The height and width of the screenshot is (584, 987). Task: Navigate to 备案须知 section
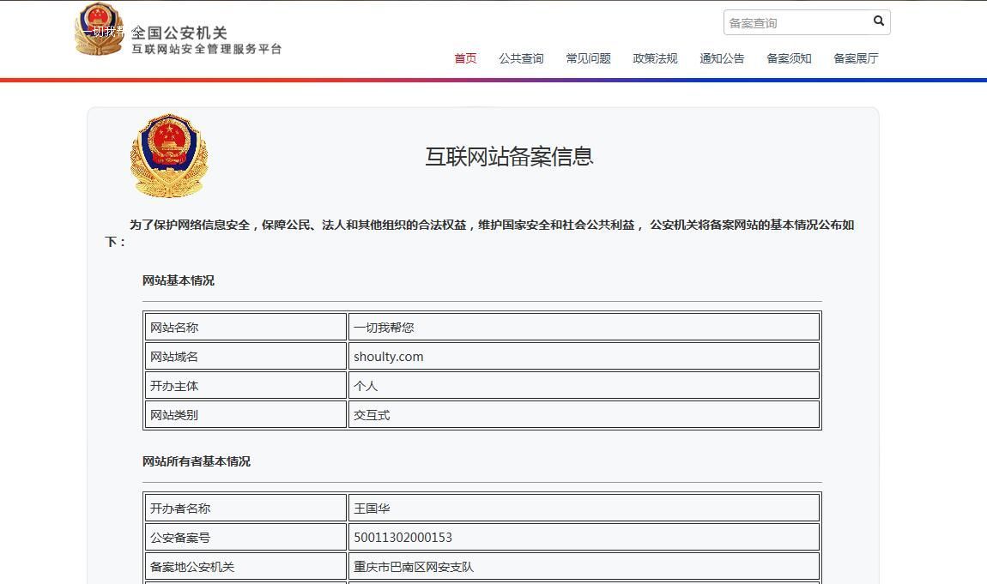point(789,58)
